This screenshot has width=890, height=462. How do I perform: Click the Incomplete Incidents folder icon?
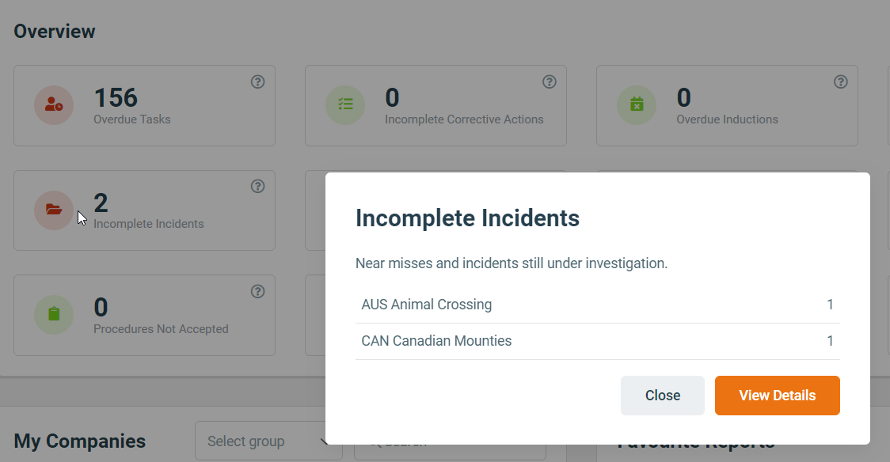(54, 209)
